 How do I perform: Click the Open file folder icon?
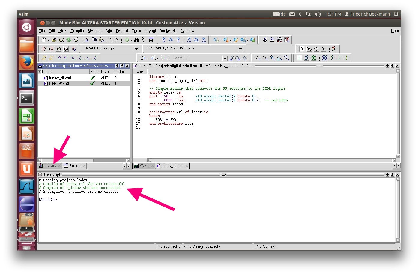54,40
